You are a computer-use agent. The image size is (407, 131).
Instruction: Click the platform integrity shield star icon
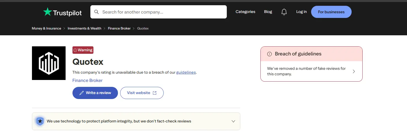[x=40, y=121]
